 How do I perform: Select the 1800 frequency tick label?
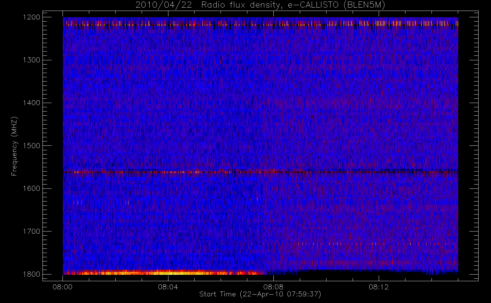tap(32, 274)
